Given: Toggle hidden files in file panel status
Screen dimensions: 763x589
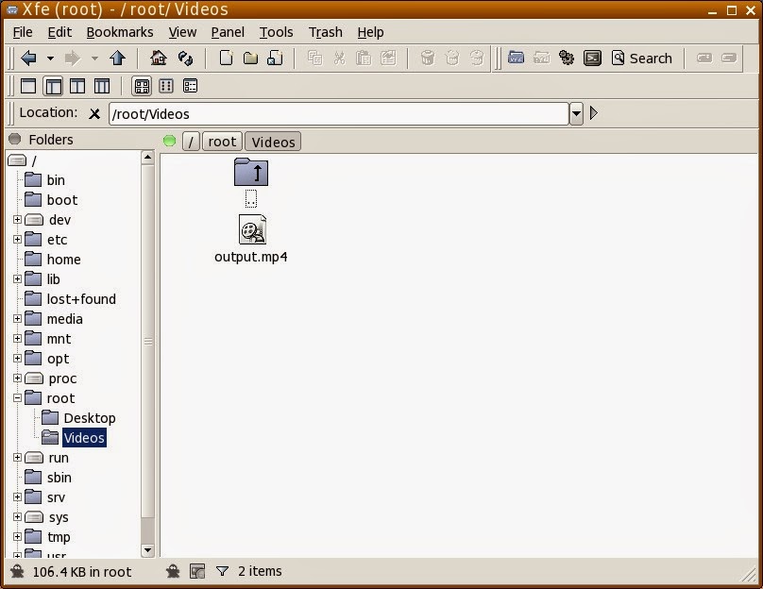Looking at the screenshot, I should [x=173, y=571].
